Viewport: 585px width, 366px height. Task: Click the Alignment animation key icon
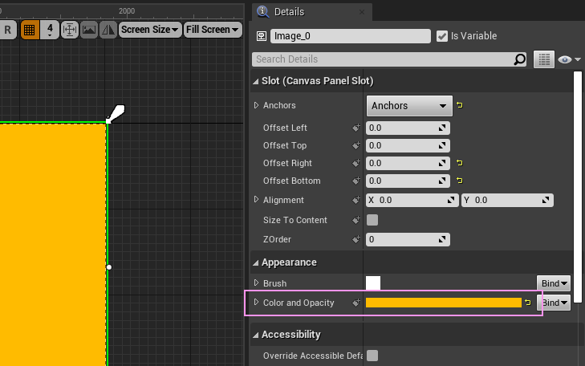click(x=356, y=201)
